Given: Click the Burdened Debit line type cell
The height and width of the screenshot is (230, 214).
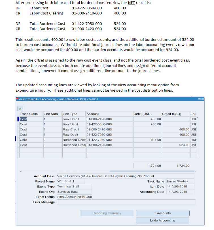Looking at the screenshot, I should [x=74, y=140].
